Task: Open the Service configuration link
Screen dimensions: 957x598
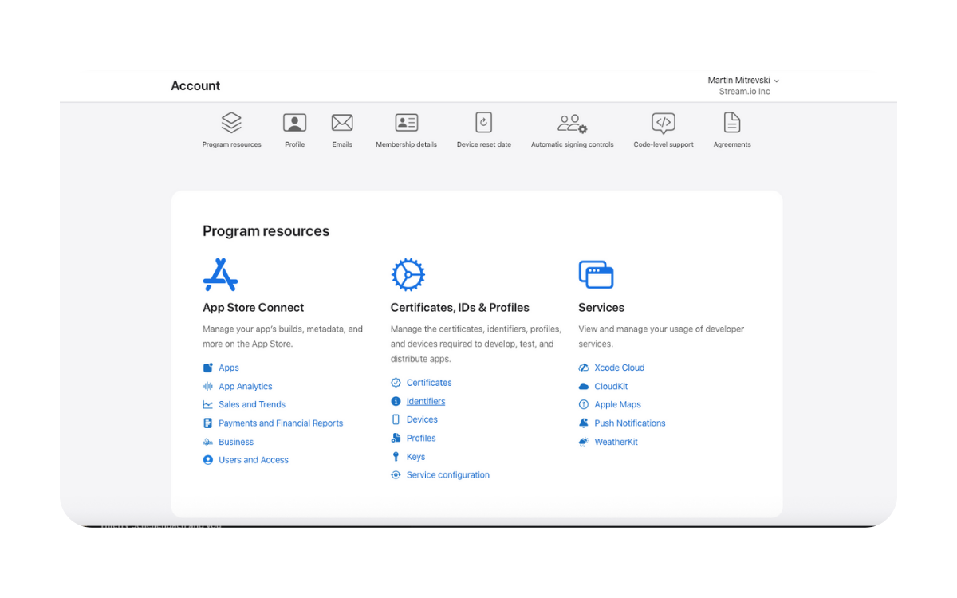Action: click(448, 475)
